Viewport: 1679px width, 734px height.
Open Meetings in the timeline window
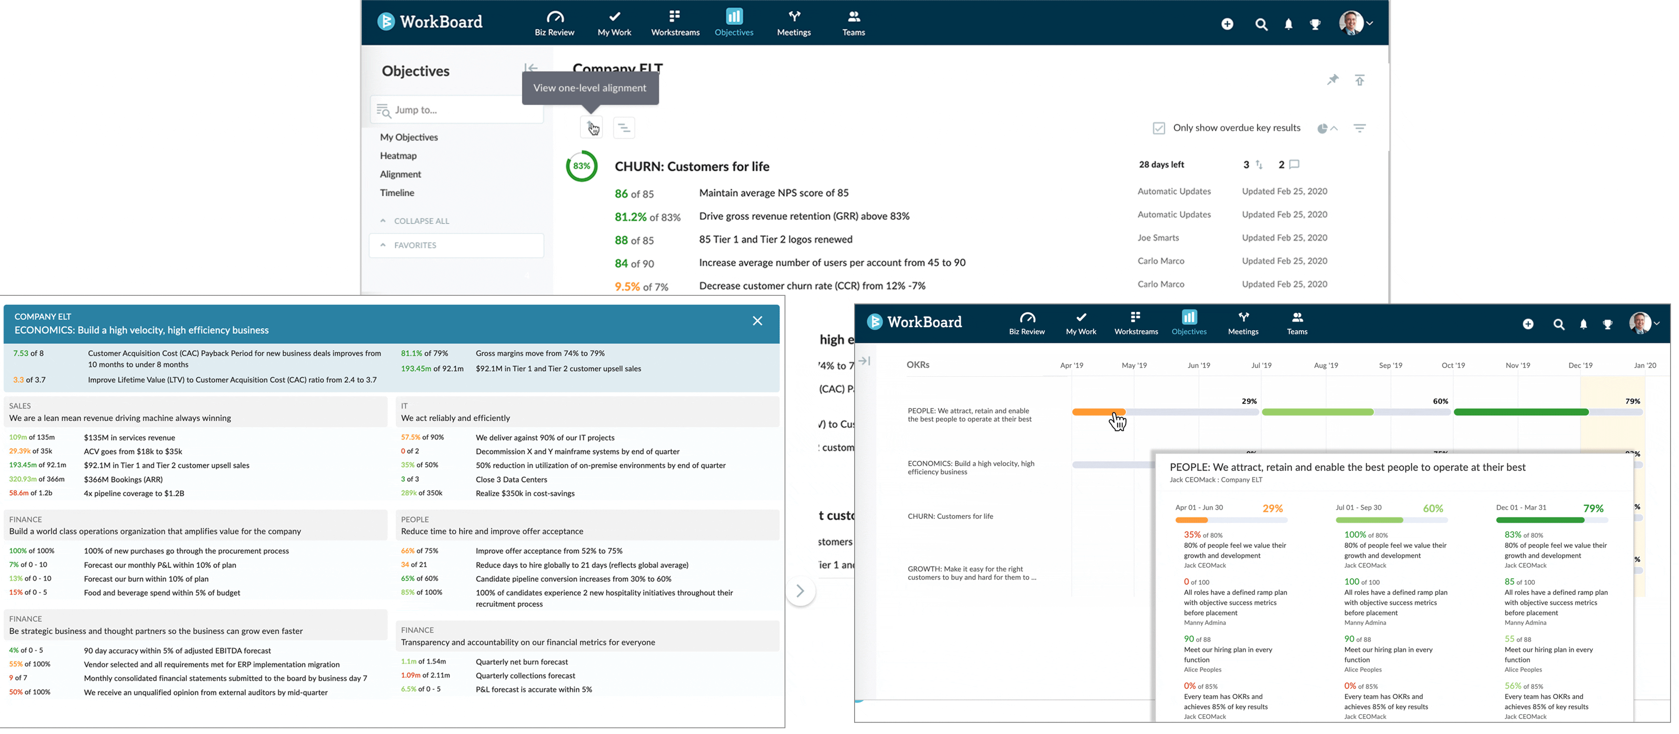(1243, 323)
